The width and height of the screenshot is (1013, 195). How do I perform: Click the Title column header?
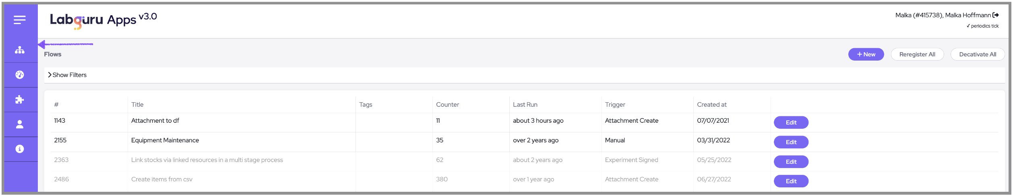137,104
